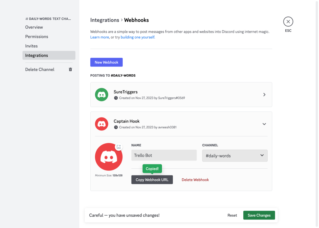Click the trash icon beside Delete Channel
Image resolution: width=319 pixels, height=228 pixels.
70,69
